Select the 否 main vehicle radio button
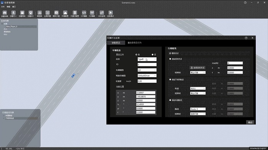Screen dimensions: 268x150 tap(152, 55)
